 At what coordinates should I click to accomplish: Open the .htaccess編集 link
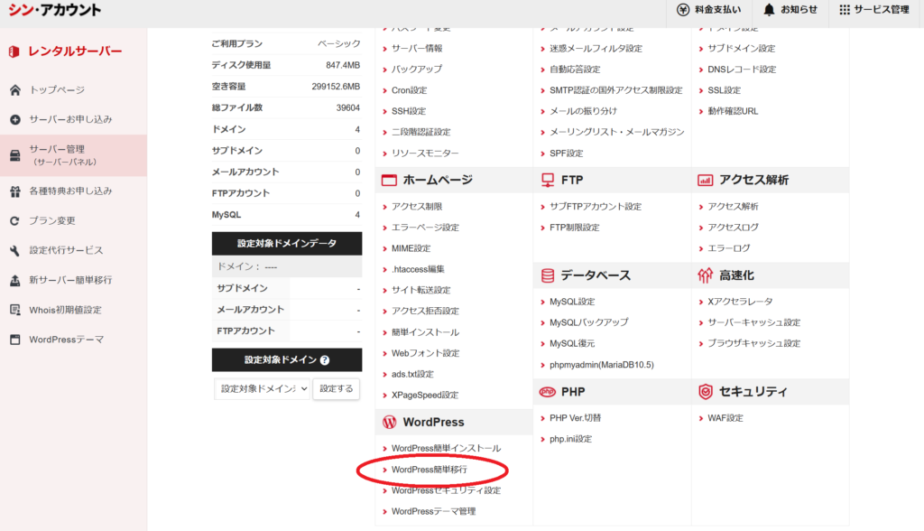pyautogui.click(x=418, y=269)
